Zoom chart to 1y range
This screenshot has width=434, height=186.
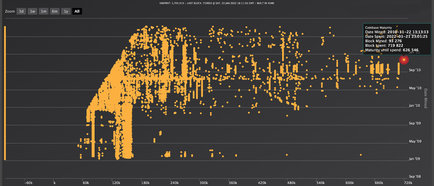[66, 11]
